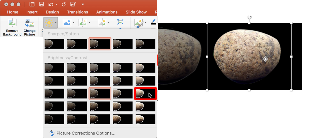
Task: Open the undo history dropdown arrow
Action: click(x=57, y=4)
